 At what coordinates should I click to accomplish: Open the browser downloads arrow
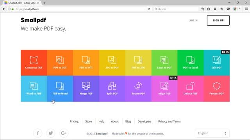[215, 9]
